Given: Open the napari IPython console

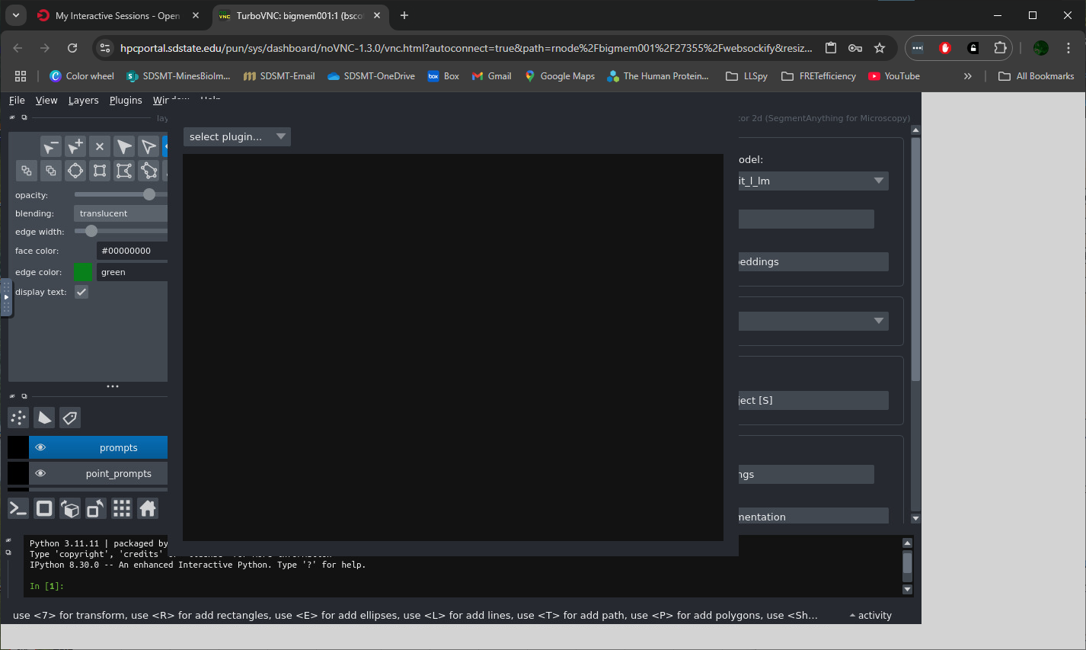Looking at the screenshot, I should tap(18, 508).
